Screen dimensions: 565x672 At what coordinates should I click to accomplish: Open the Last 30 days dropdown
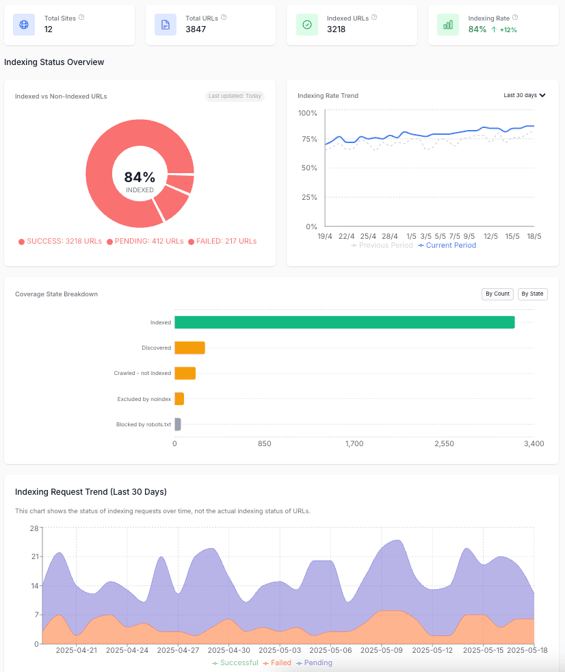[x=525, y=96]
